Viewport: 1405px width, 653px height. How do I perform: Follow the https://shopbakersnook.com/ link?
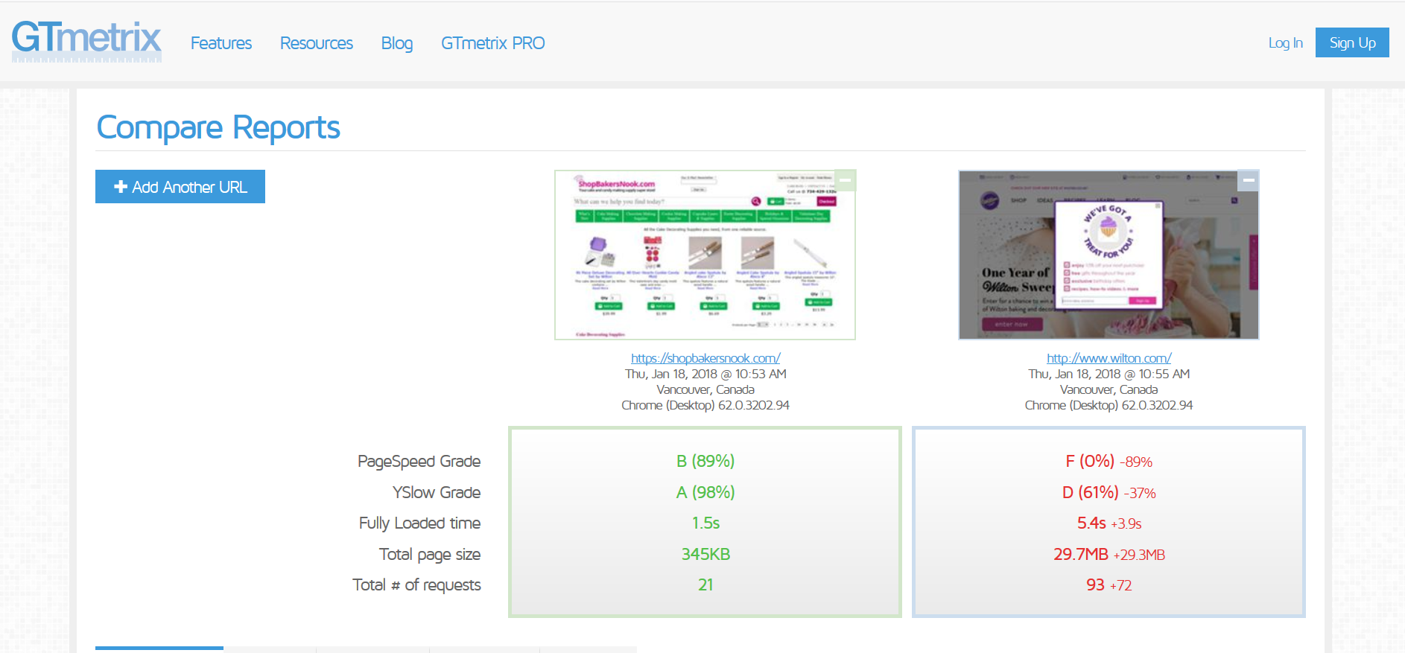pyautogui.click(x=705, y=358)
